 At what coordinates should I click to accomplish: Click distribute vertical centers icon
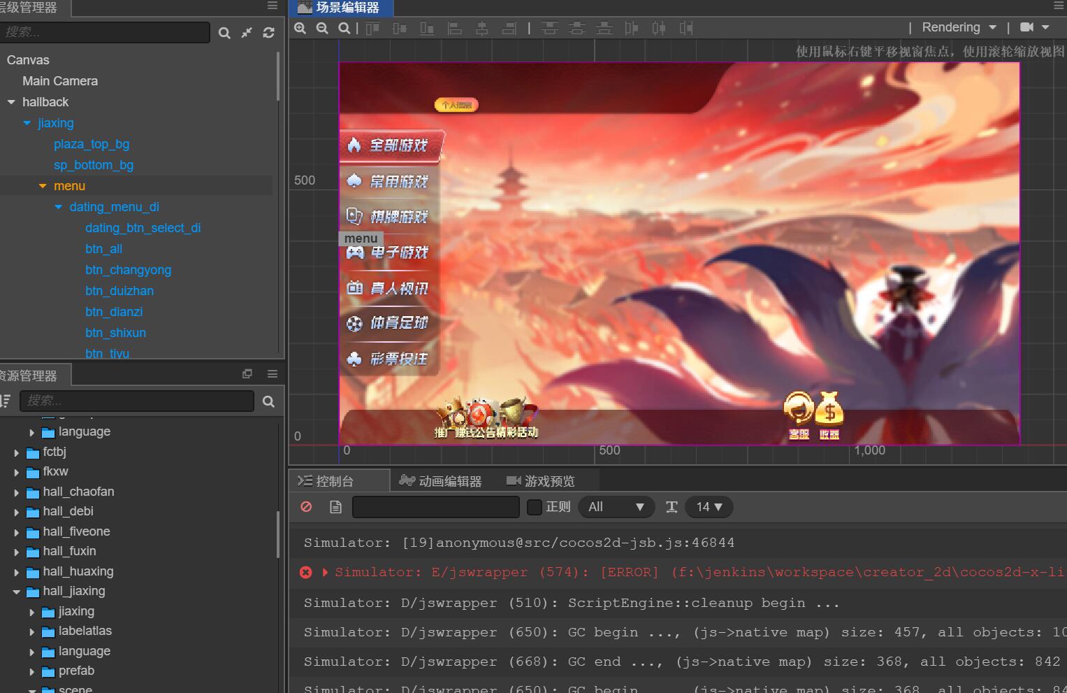click(x=577, y=28)
